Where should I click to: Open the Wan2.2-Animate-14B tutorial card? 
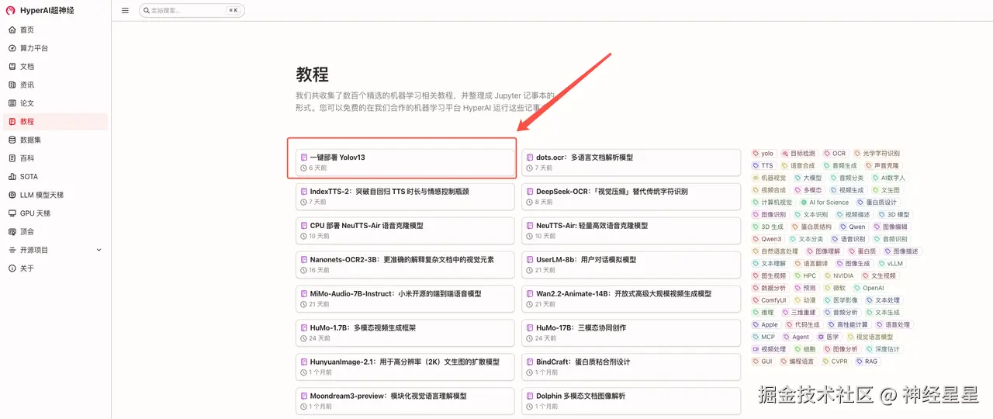(631, 299)
